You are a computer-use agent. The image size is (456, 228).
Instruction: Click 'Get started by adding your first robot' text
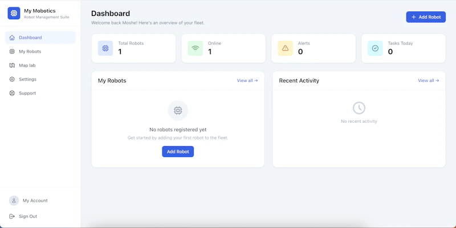coord(178,138)
